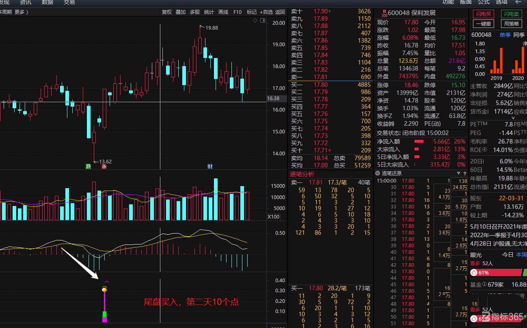Image resolution: width=527 pixels, height=328 pixels.
Task: Click the 5月10日召开2021年度 news line
Action: [498, 227]
